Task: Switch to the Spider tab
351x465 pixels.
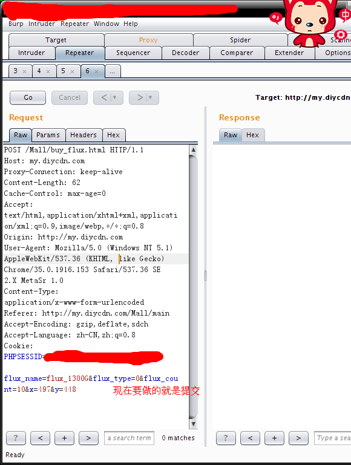Action: 240,40
